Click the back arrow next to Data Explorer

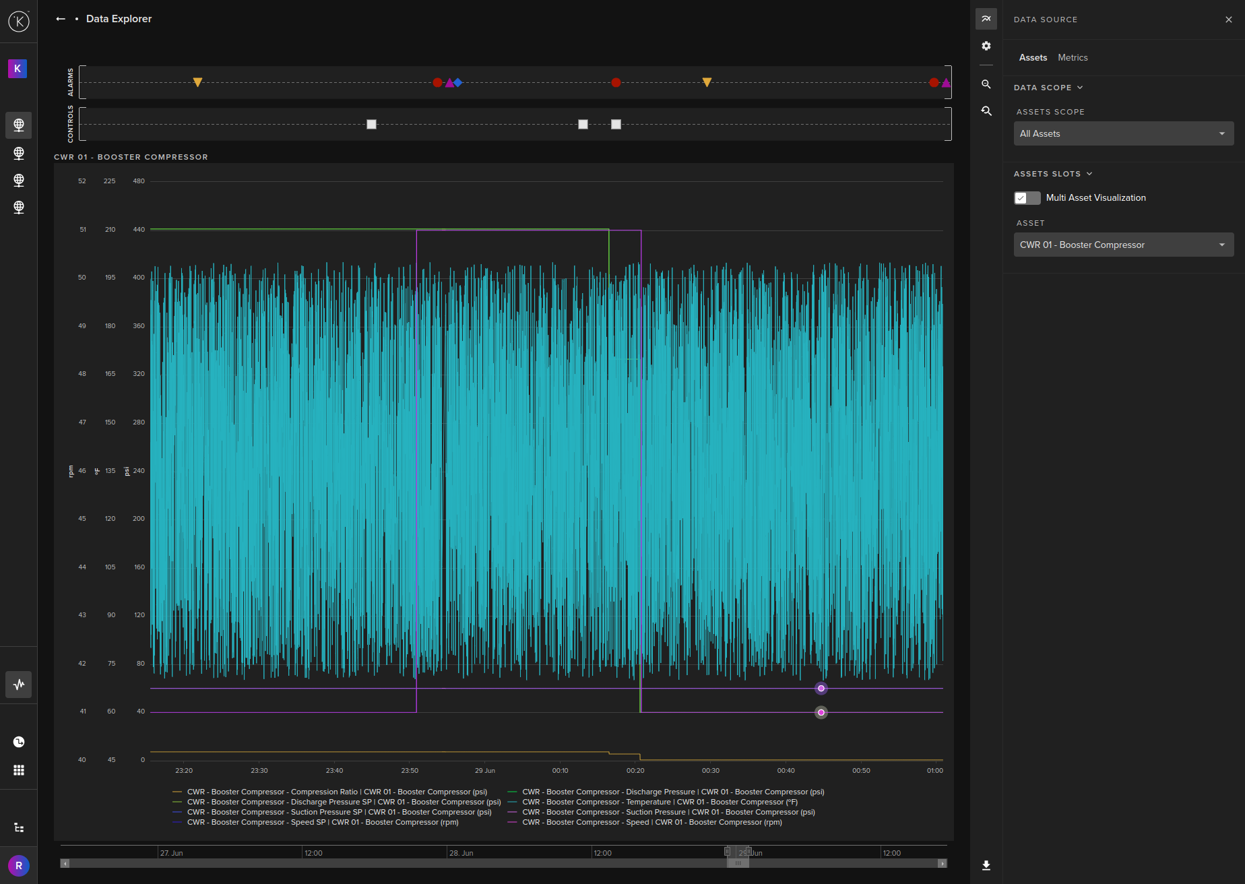point(61,19)
